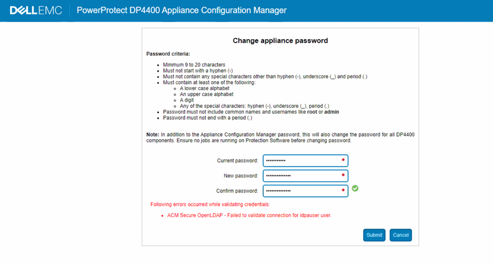
Task: Focus the New password input field
Action: point(302,176)
